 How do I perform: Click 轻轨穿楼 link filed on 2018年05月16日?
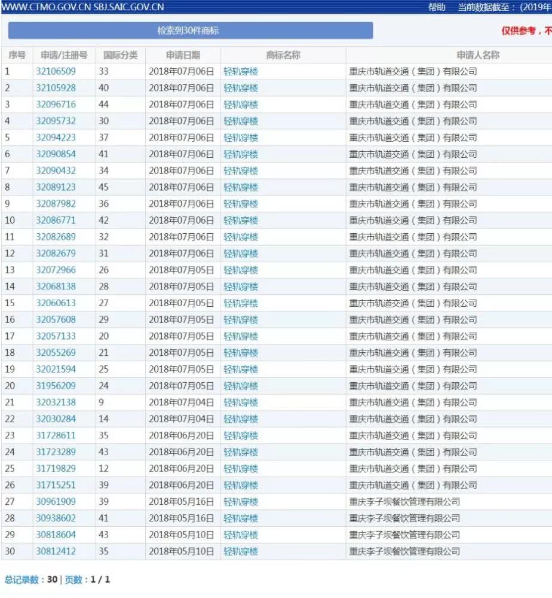click(x=241, y=502)
